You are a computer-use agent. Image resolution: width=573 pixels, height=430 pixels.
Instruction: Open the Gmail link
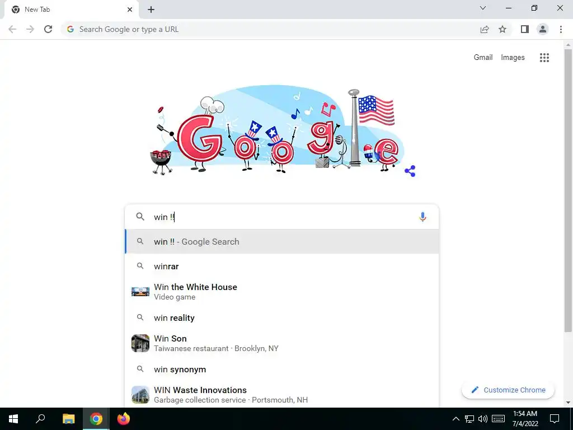click(483, 58)
